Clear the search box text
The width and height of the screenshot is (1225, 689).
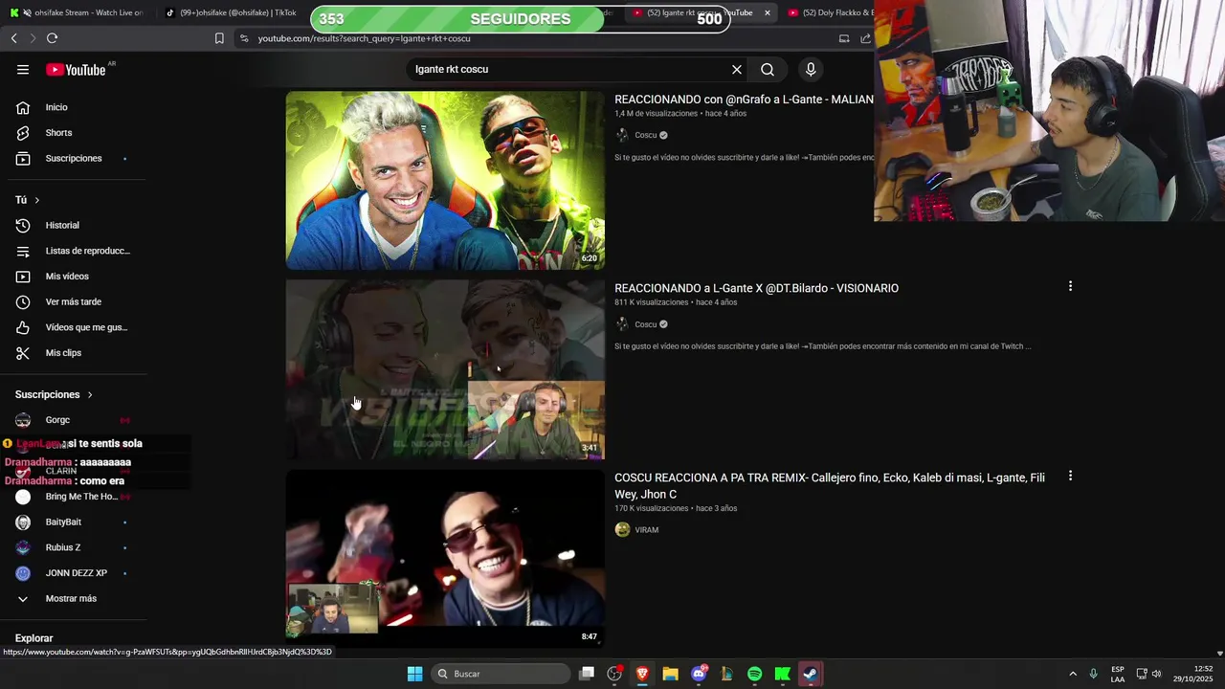click(x=737, y=69)
